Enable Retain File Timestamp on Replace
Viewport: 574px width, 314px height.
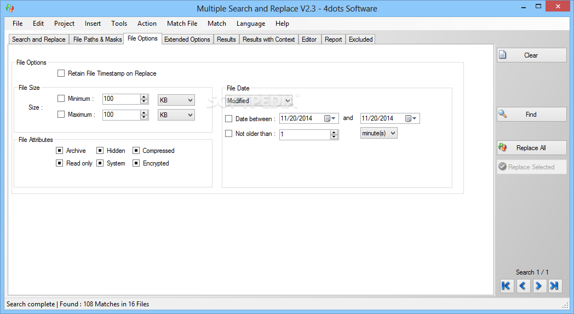tap(61, 73)
